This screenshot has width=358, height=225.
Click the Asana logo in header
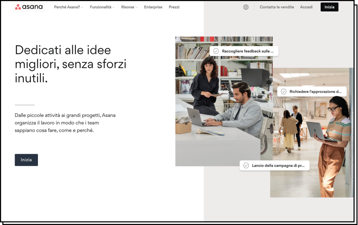[x=29, y=7]
